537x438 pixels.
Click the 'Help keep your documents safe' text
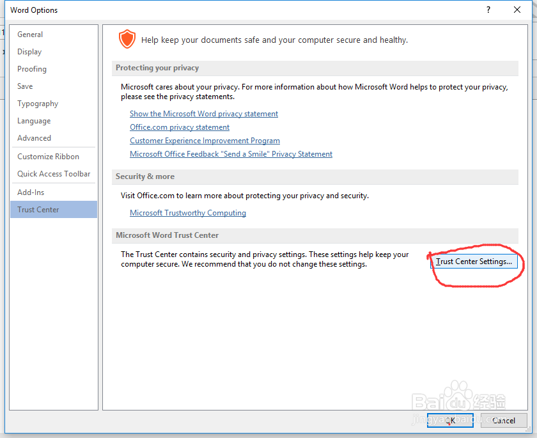pos(274,40)
